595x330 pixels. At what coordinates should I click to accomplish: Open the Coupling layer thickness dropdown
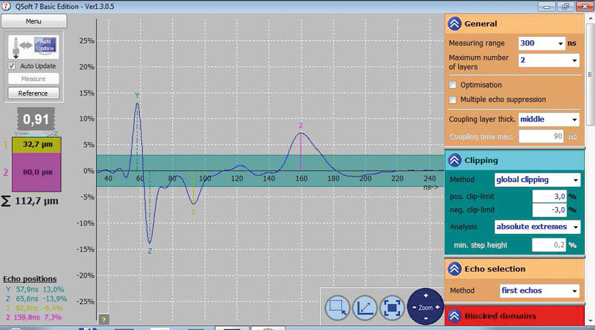549,119
